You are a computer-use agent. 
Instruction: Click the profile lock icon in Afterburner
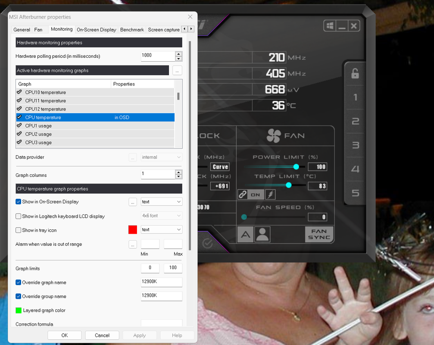click(355, 74)
